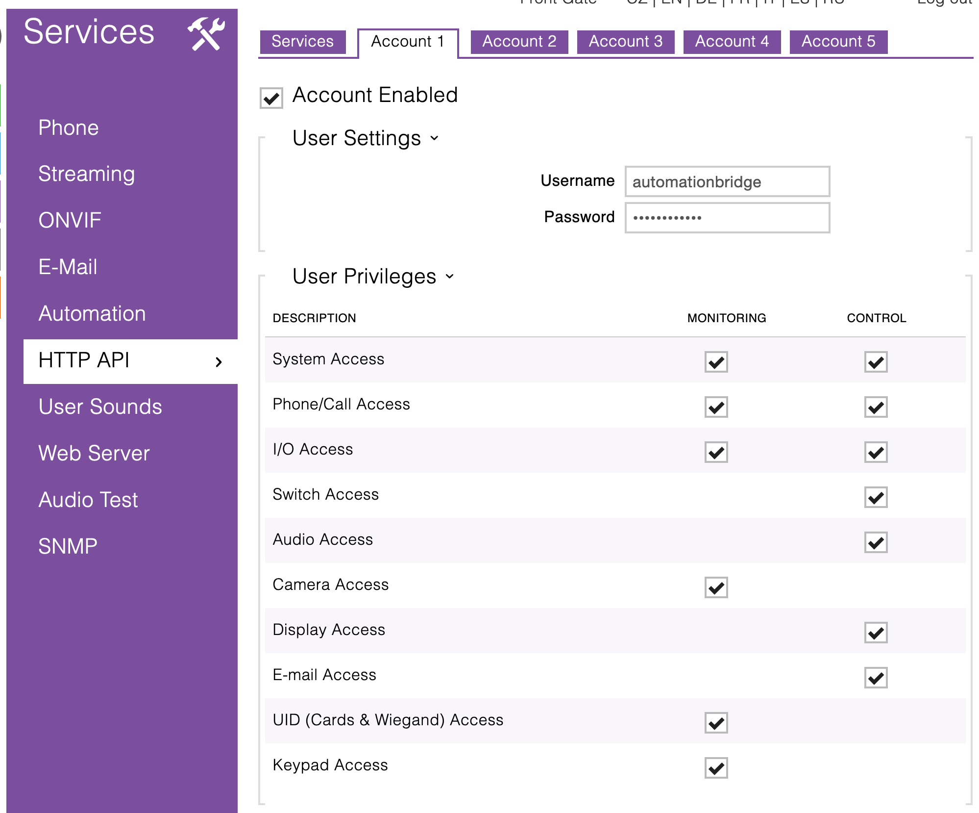The width and height of the screenshot is (979, 813).
Task: Disable Camera Access monitoring checkbox
Action: click(x=716, y=587)
